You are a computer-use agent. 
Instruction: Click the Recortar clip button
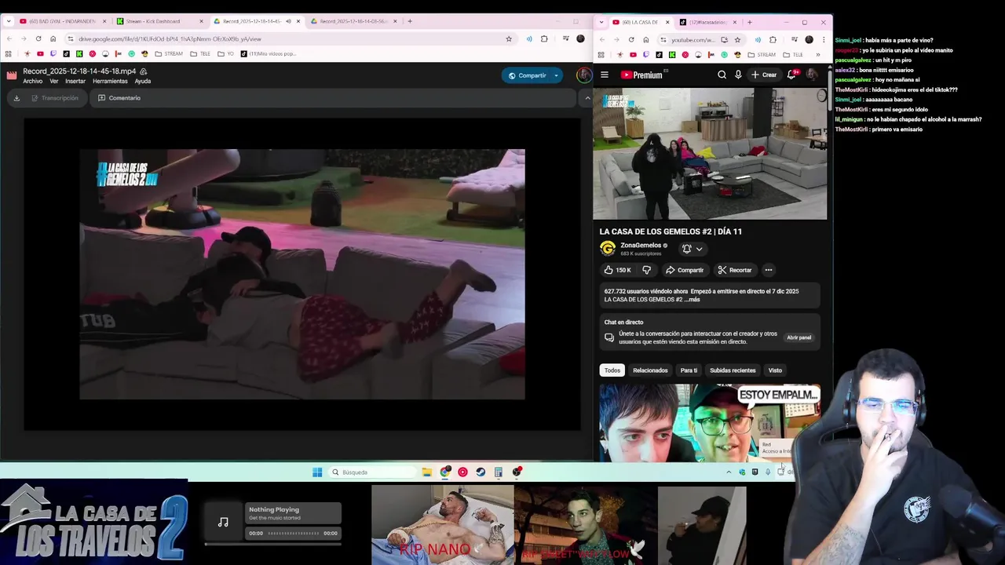(x=735, y=270)
